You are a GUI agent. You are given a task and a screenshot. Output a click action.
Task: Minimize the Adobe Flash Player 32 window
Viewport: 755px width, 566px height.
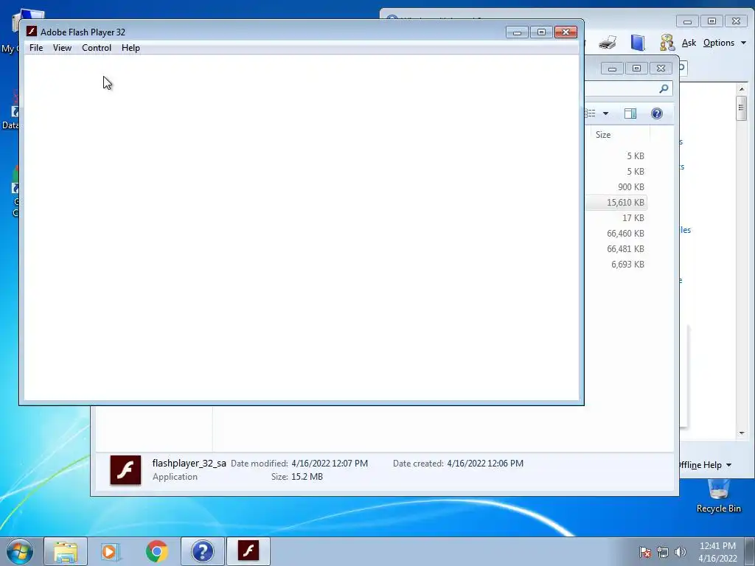click(x=517, y=32)
